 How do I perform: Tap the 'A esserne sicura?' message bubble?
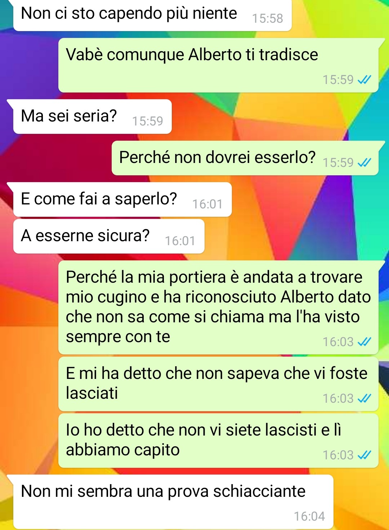pyautogui.click(x=109, y=236)
